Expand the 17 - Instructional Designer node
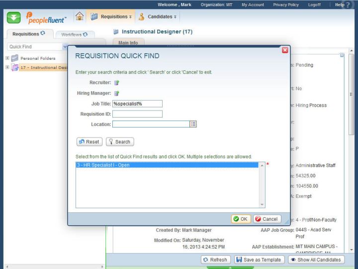Viewport: 358px width, 269px height. tap(7, 67)
